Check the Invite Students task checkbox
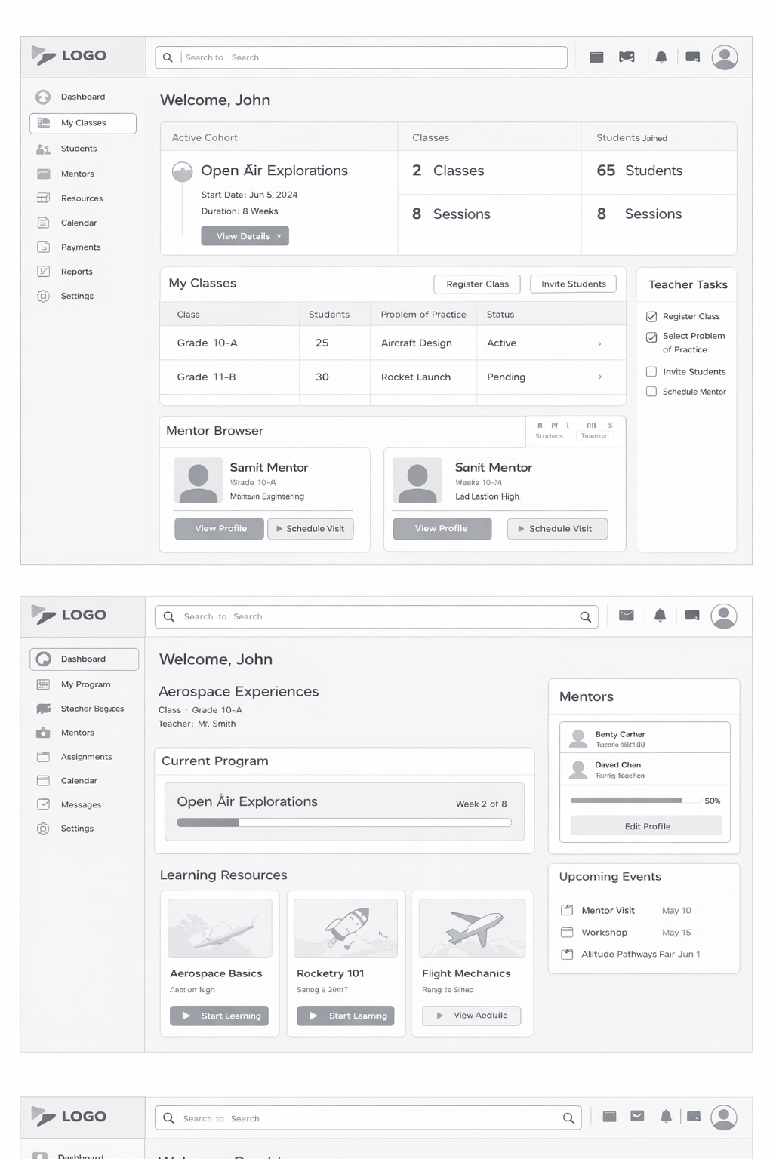 (651, 371)
